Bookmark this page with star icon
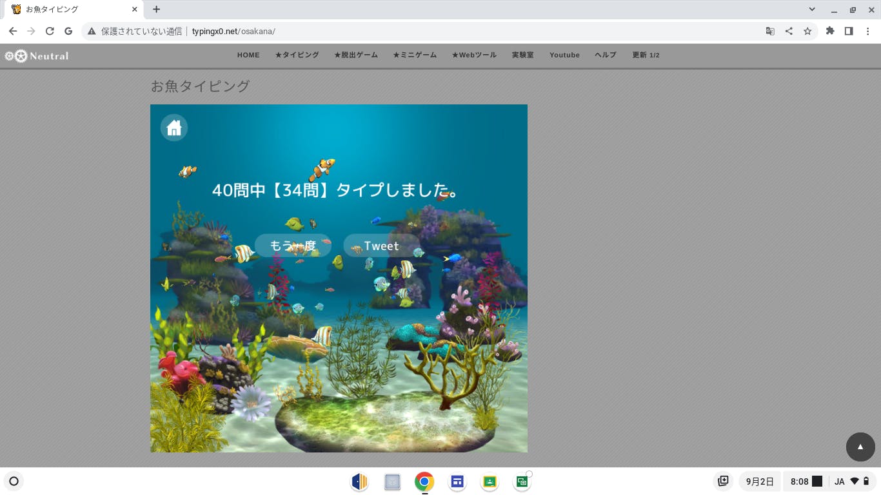This screenshot has width=881, height=495. point(807,31)
